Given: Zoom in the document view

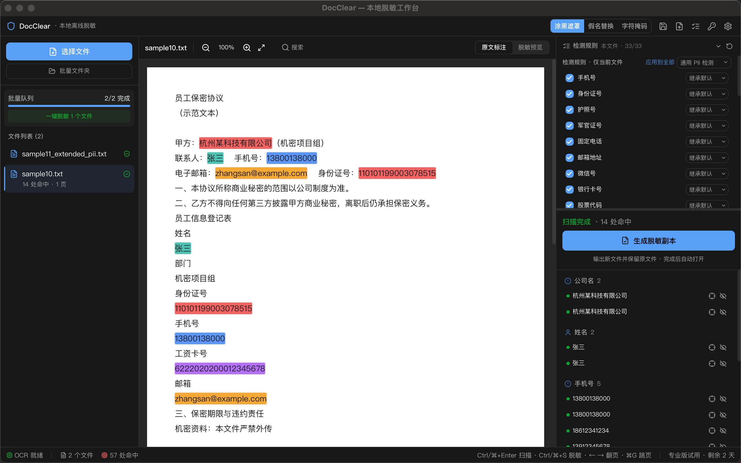Looking at the screenshot, I should [247, 47].
